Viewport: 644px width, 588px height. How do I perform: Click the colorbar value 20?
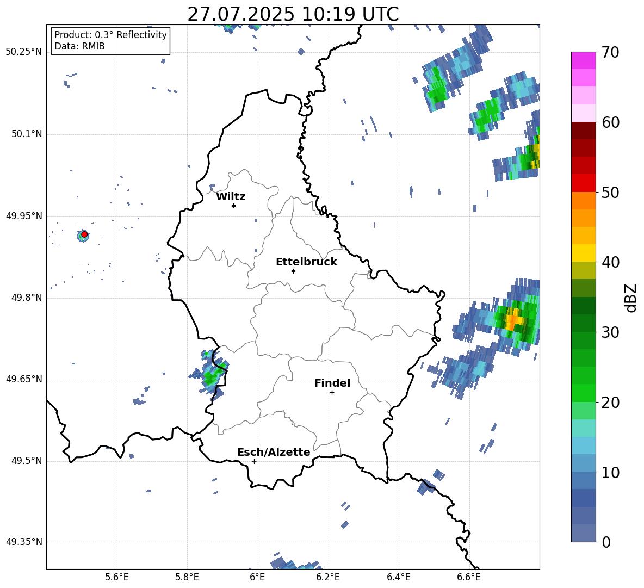click(x=610, y=403)
